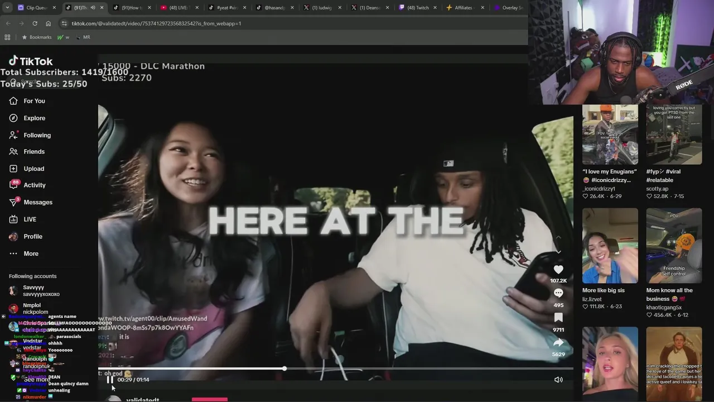Pause the playing video

point(110,380)
